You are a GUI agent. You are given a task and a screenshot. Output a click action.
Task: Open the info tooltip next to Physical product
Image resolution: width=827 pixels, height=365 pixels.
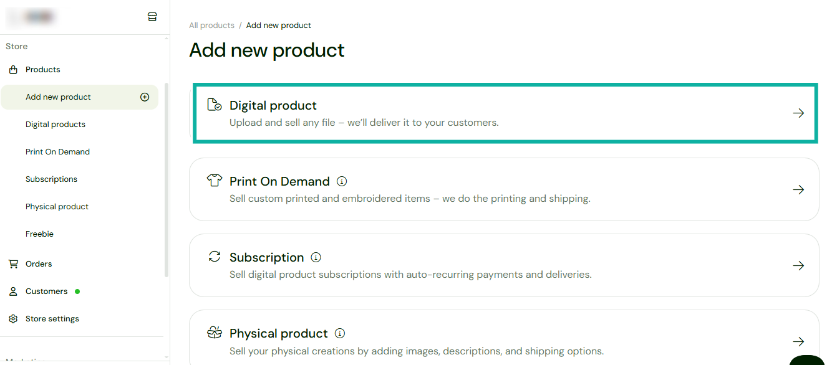340,333
